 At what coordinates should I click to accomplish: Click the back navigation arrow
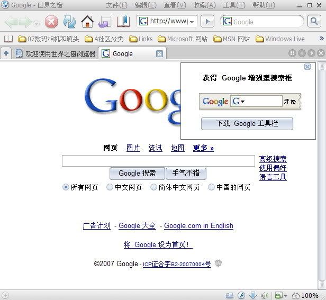click(11, 22)
